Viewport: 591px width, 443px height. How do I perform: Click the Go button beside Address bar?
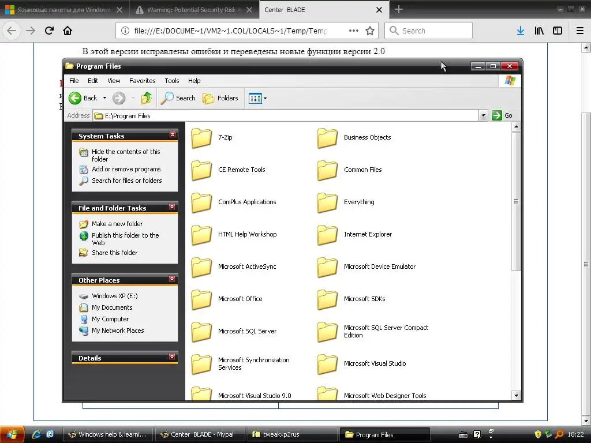click(x=502, y=115)
